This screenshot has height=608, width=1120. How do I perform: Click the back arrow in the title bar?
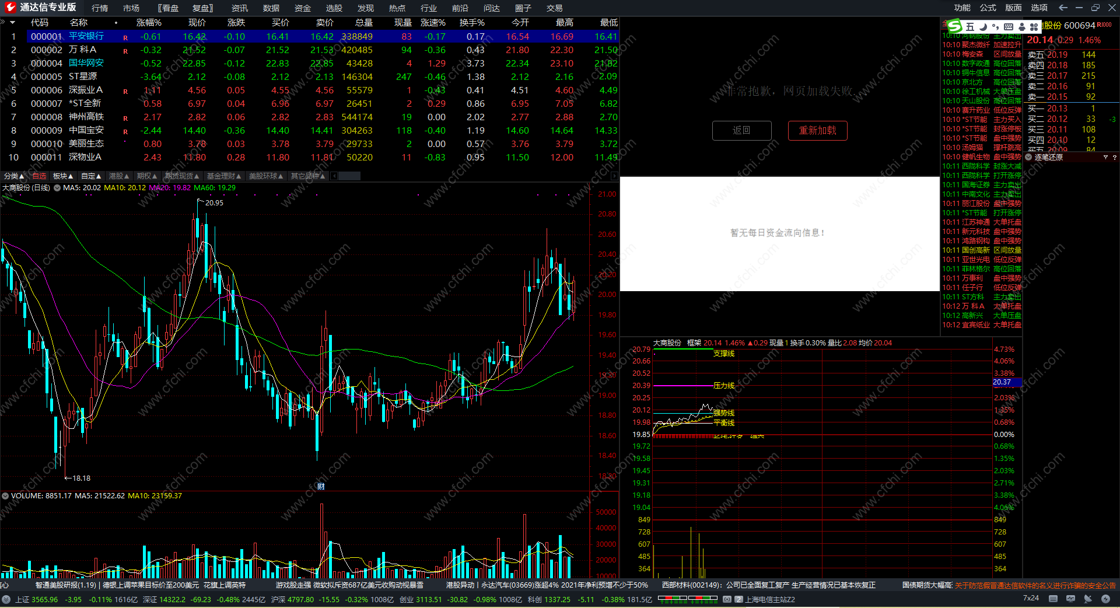coord(1063,8)
